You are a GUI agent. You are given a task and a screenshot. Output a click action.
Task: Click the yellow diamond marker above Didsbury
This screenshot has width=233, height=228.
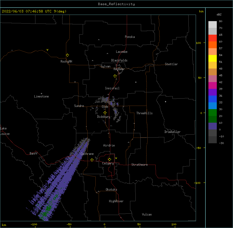[x=105, y=113]
